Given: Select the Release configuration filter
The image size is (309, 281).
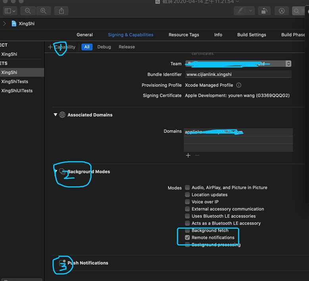Looking at the screenshot, I should click(x=127, y=47).
